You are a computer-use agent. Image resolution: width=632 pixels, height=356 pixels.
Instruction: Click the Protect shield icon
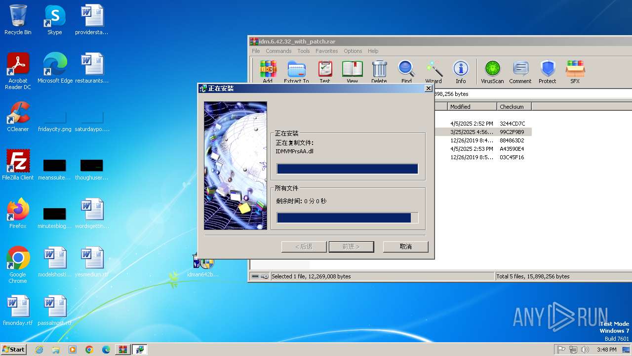[548, 72]
